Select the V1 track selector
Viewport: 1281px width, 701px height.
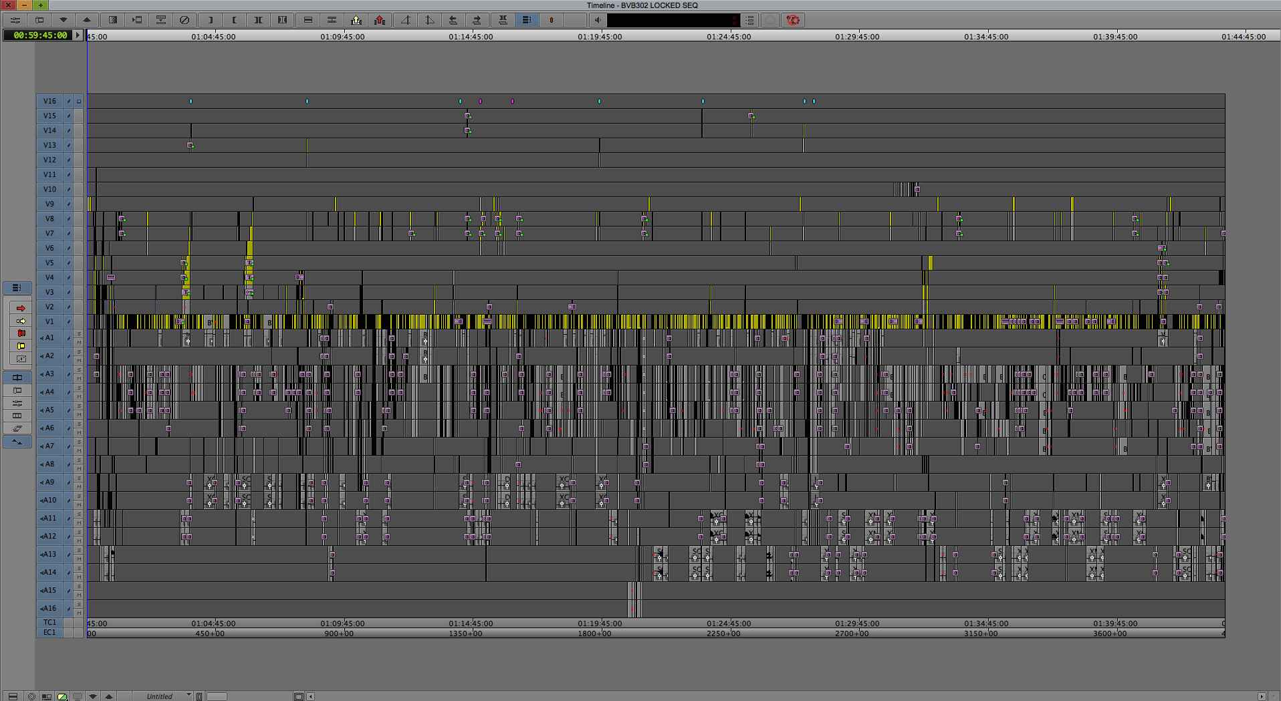[x=50, y=322]
